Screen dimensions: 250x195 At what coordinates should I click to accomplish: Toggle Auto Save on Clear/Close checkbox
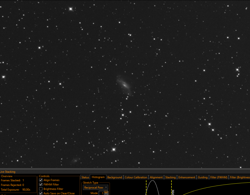click(x=41, y=193)
